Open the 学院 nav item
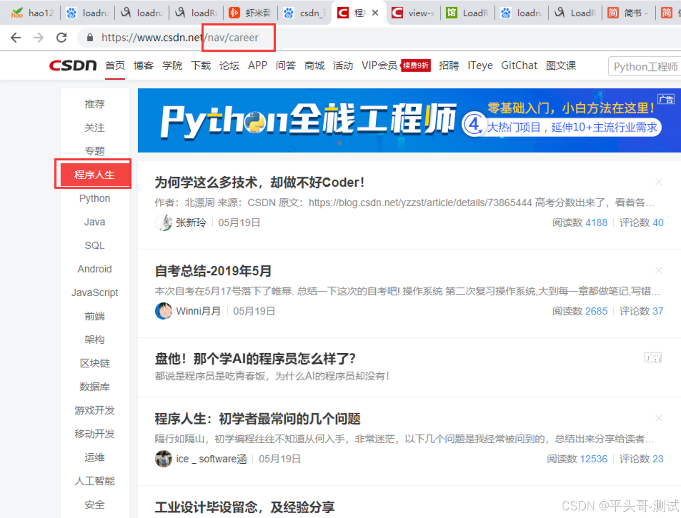The width and height of the screenshot is (681, 518). [172, 66]
